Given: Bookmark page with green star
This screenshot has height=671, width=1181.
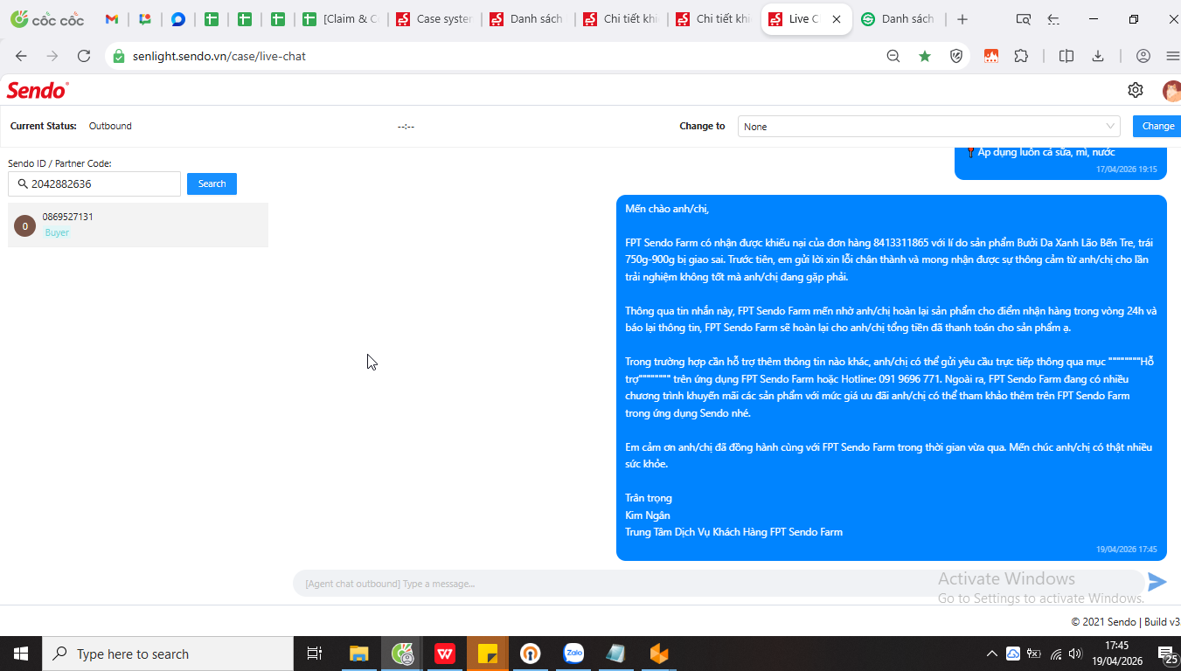Looking at the screenshot, I should coord(925,56).
